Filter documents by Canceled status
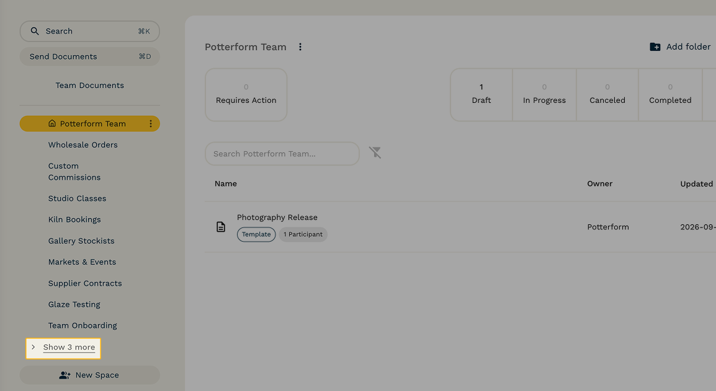The width and height of the screenshot is (716, 391). click(607, 95)
